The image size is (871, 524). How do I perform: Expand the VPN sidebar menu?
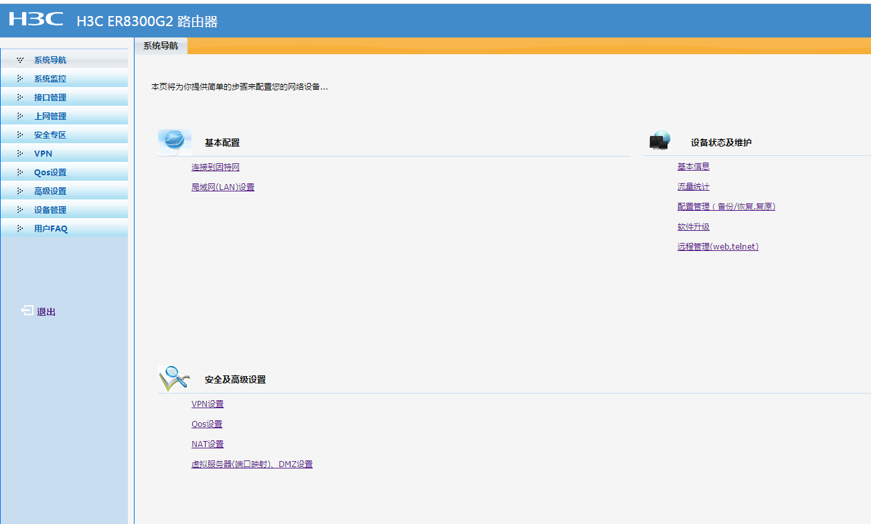(x=64, y=154)
